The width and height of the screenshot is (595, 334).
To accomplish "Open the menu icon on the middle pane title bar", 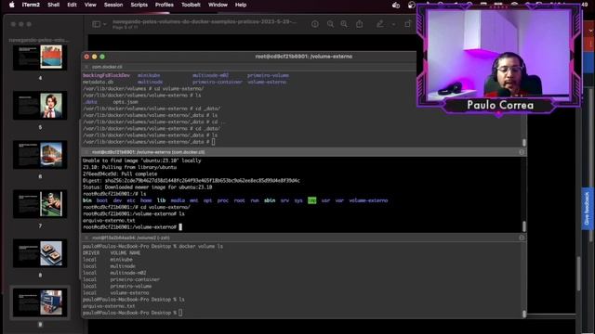I will click(x=522, y=152).
